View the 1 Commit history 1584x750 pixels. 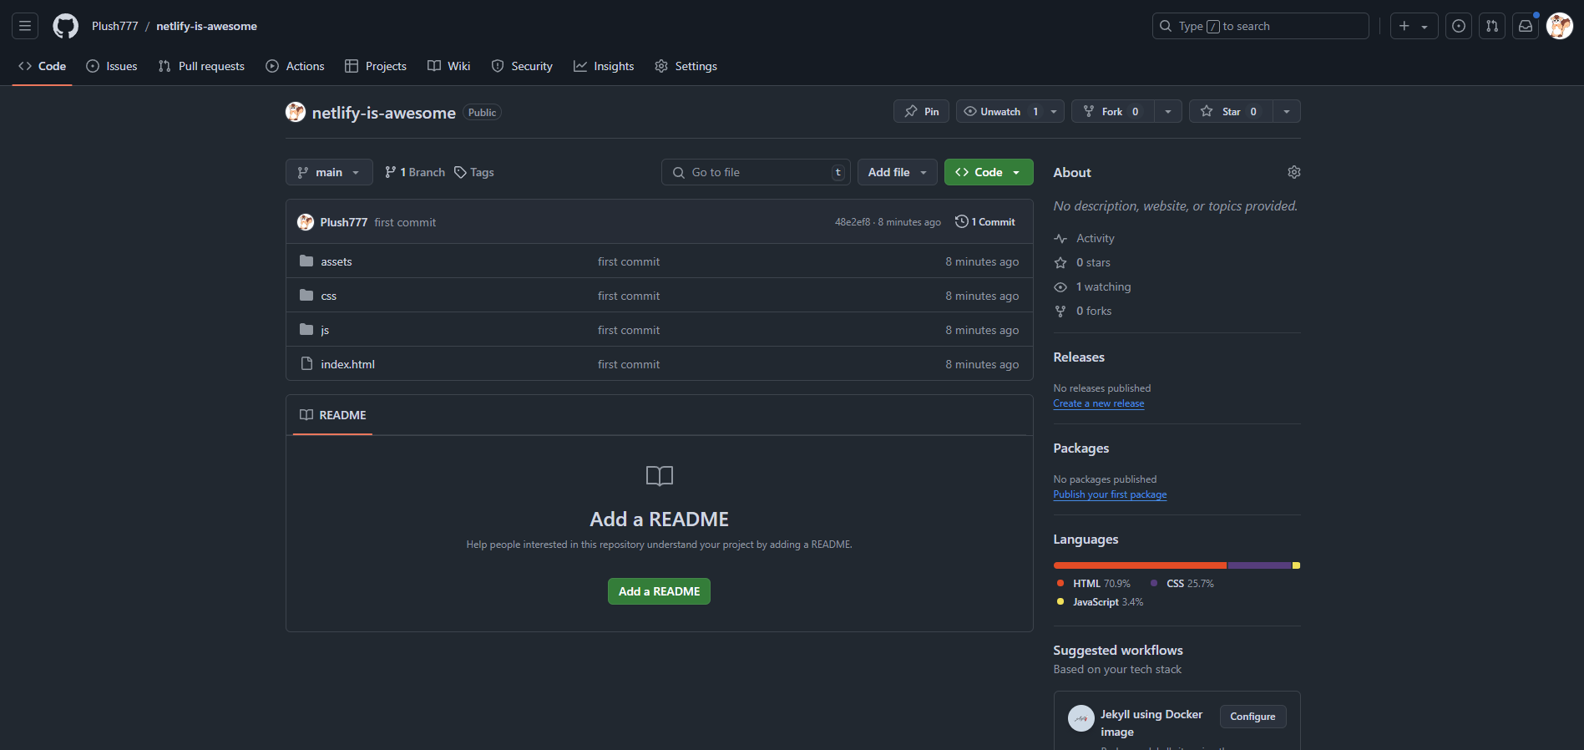point(985,222)
